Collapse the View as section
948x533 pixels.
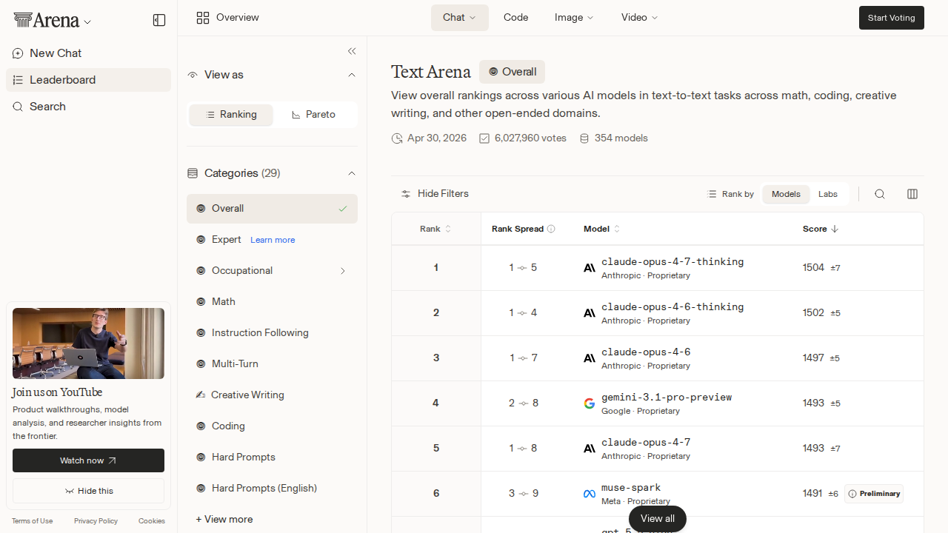click(x=352, y=75)
